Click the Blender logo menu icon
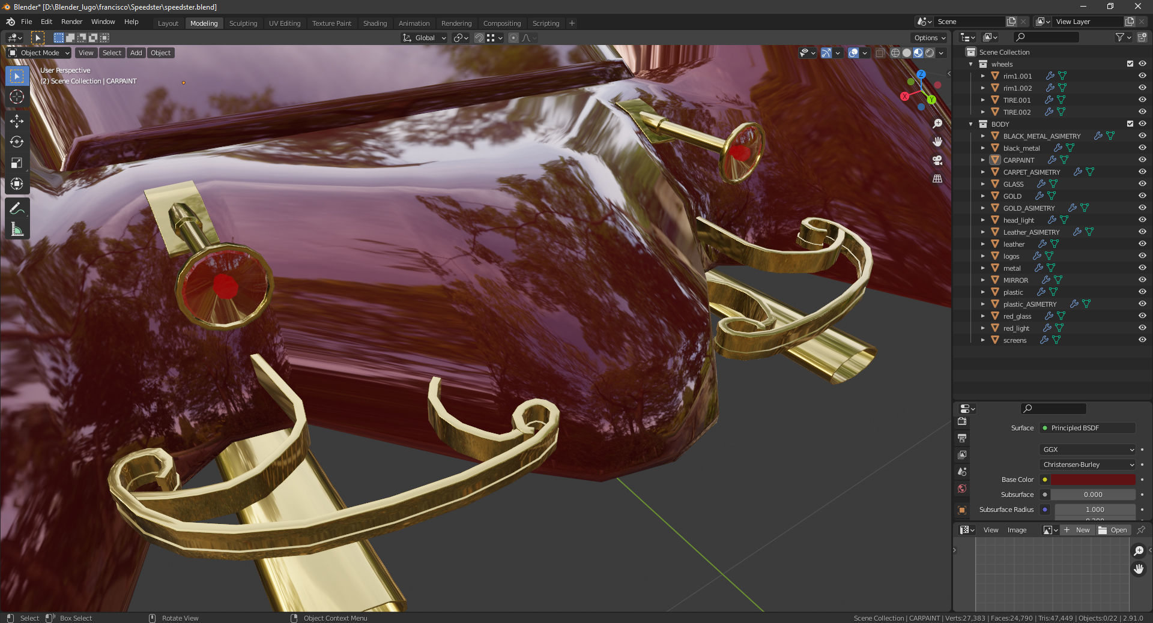 click(10, 22)
